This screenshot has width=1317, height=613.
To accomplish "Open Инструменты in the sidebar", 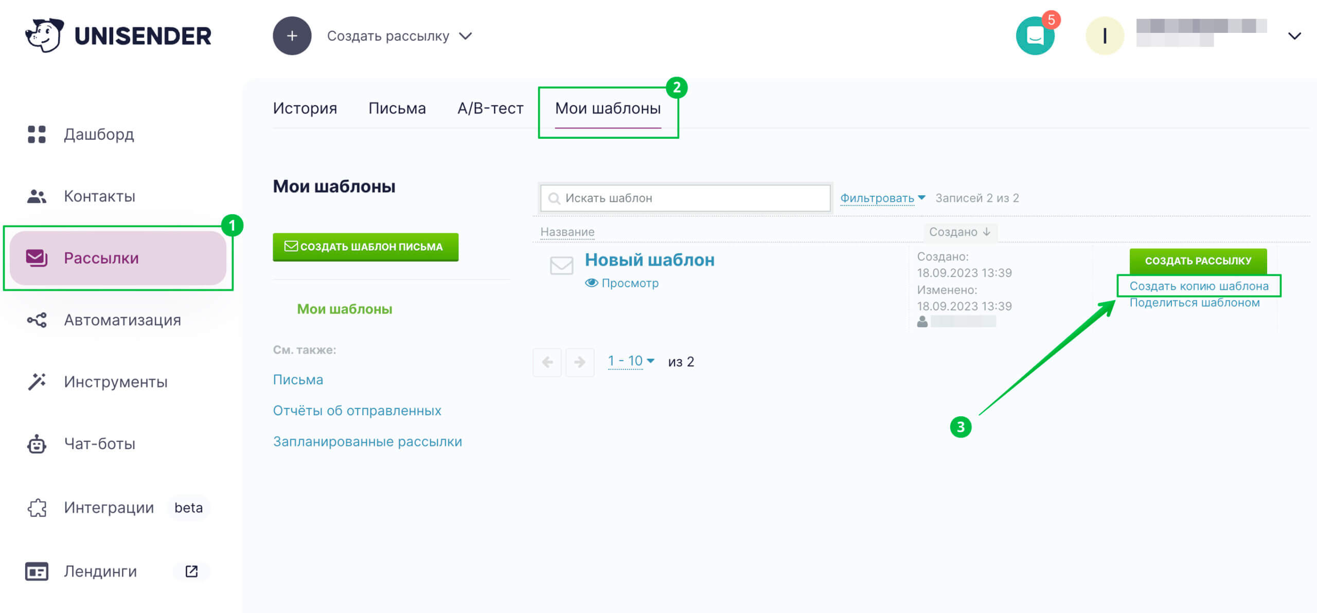I will 116,382.
